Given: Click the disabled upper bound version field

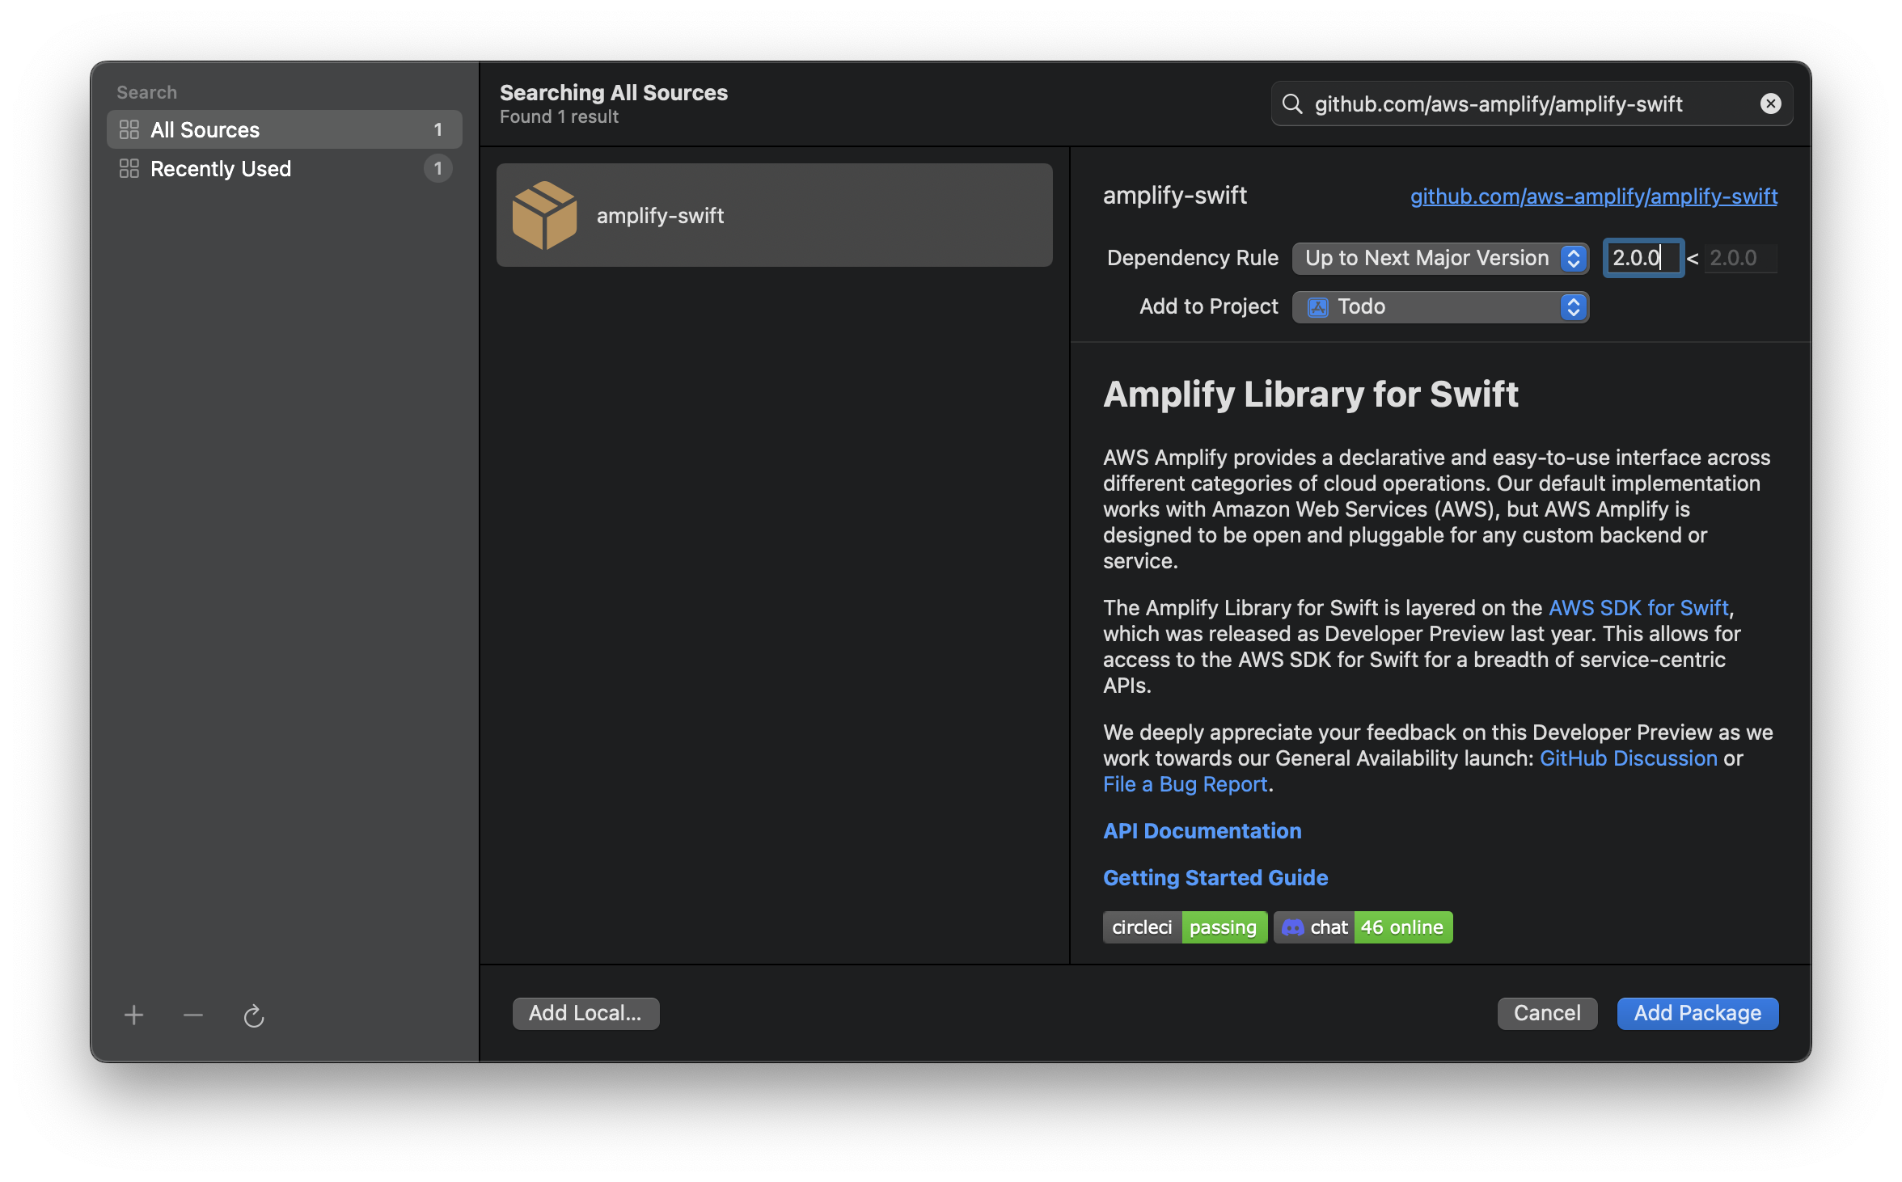Looking at the screenshot, I should (x=1741, y=258).
